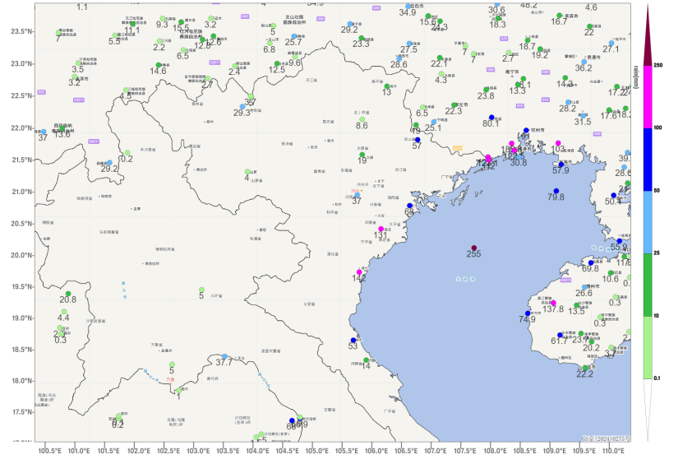
Task: Click the green marker labeled 22.2 in south Hainan
Action: tap(585, 369)
